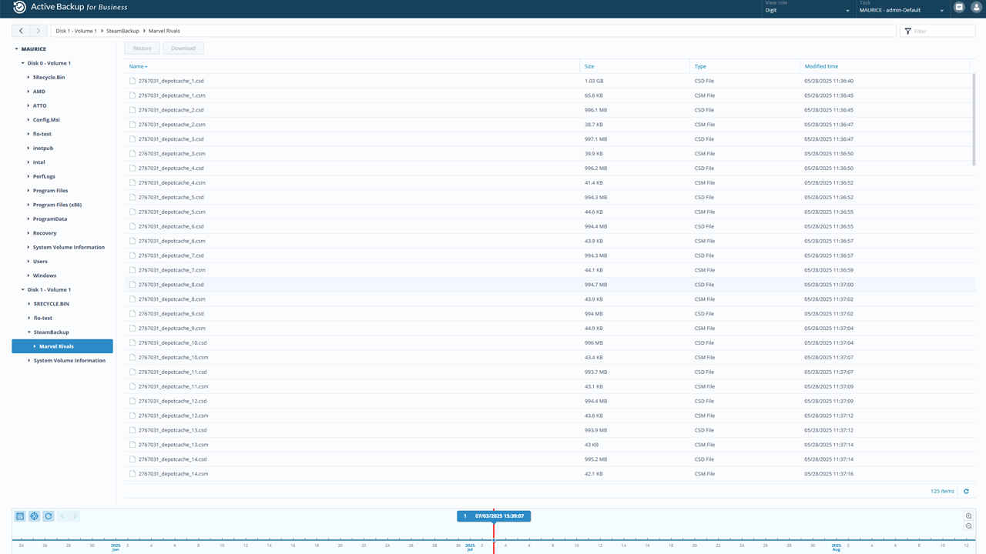Click SteamBackup in the breadcrumb path
Viewport: 986px width, 554px height.
[x=122, y=31]
